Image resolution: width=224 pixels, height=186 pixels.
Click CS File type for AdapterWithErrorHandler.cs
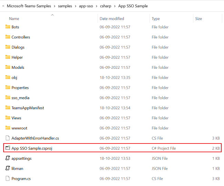[x=157, y=138]
